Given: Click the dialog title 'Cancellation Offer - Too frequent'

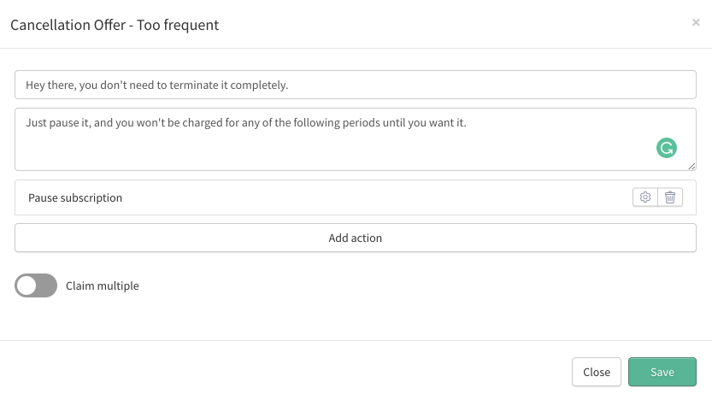Looking at the screenshot, I should click(115, 25).
